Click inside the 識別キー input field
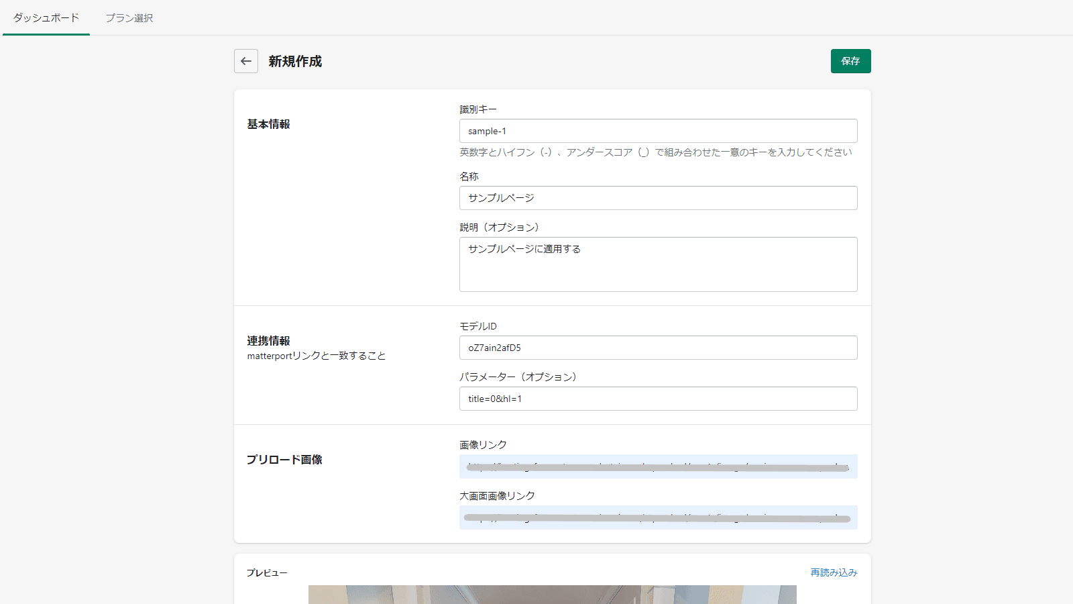 658,130
